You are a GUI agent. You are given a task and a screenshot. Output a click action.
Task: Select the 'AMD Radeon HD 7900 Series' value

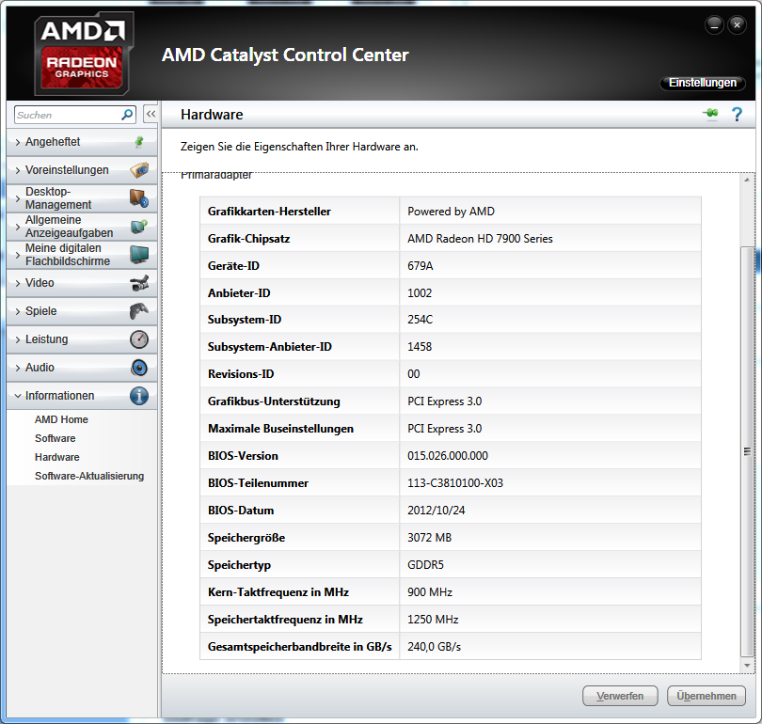[x=480, y=239]
